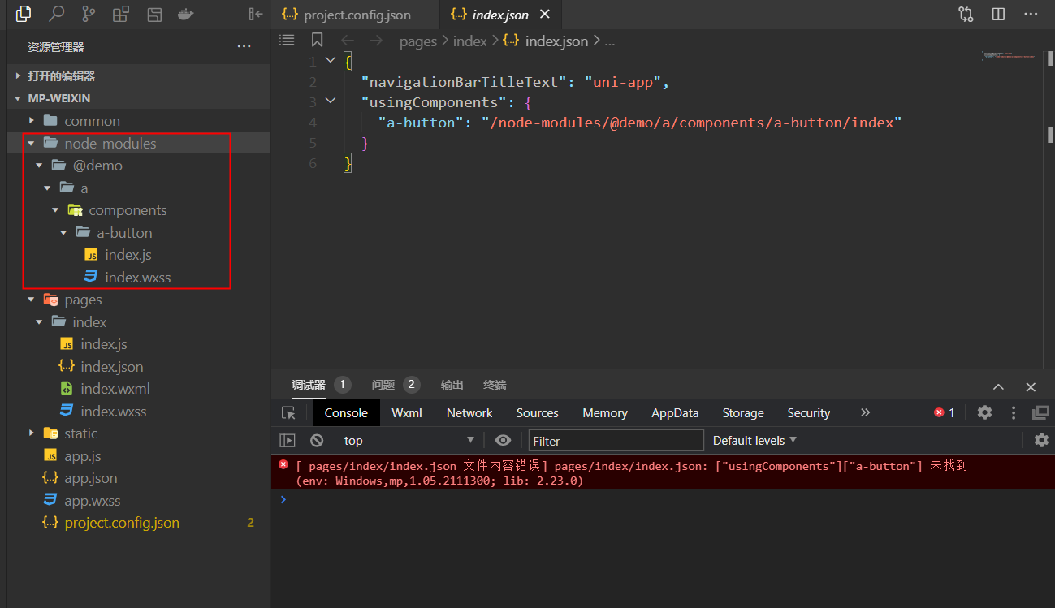Open index.wxss under a-button folder
Image resolution: width=1055 pixels, height=608 pixels.
pos(139,277)
